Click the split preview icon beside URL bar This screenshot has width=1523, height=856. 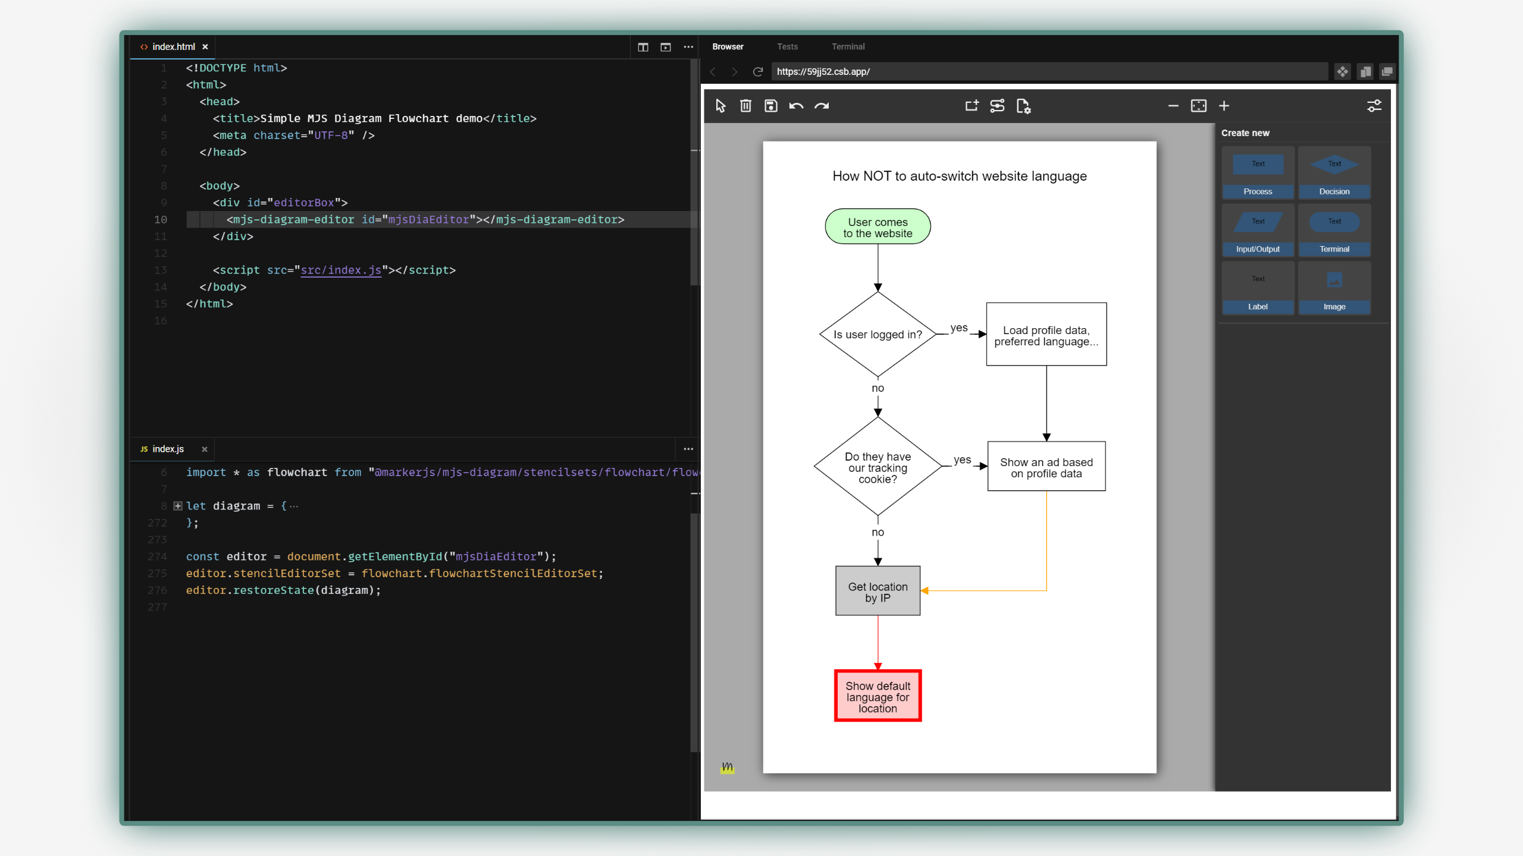point(1365,72)
